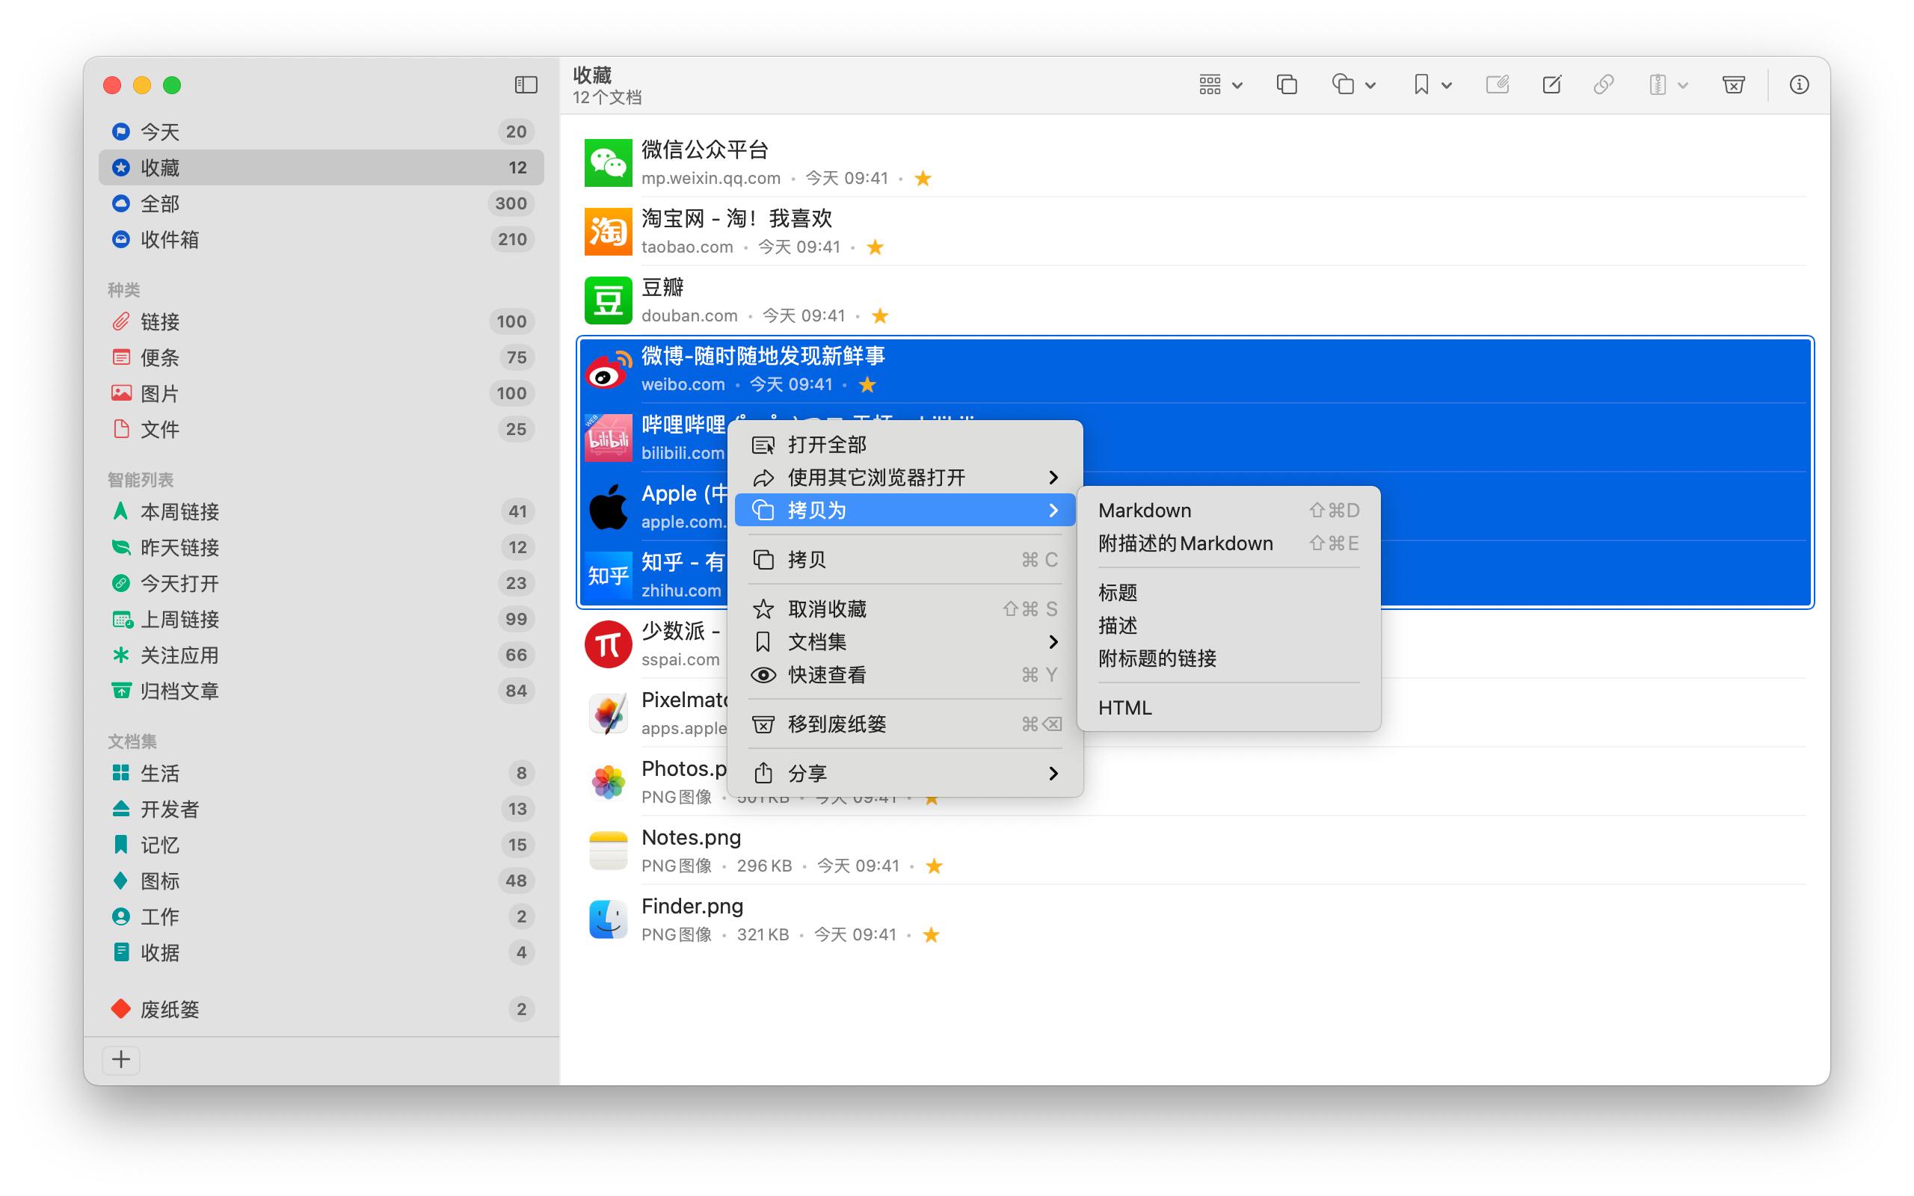Choose Markdown from the copy-as submenu

pyautogui.click(x=1145, y=511)
